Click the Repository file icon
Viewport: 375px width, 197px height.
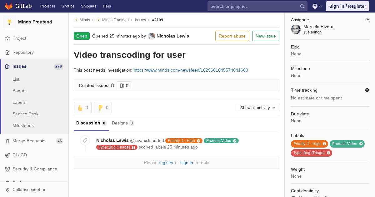(x=7, y=52)
